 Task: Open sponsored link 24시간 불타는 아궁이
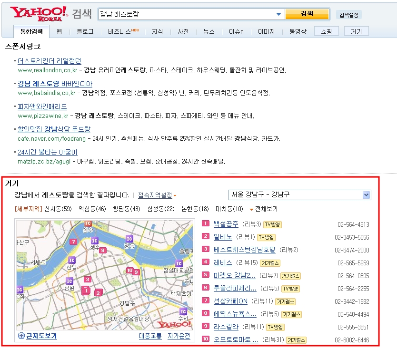click(x=47, y=152)
